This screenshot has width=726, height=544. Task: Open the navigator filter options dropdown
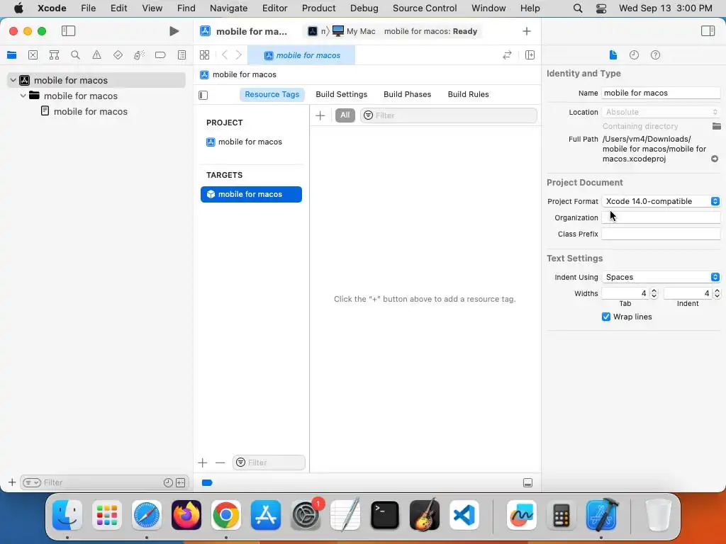point(32,482)
